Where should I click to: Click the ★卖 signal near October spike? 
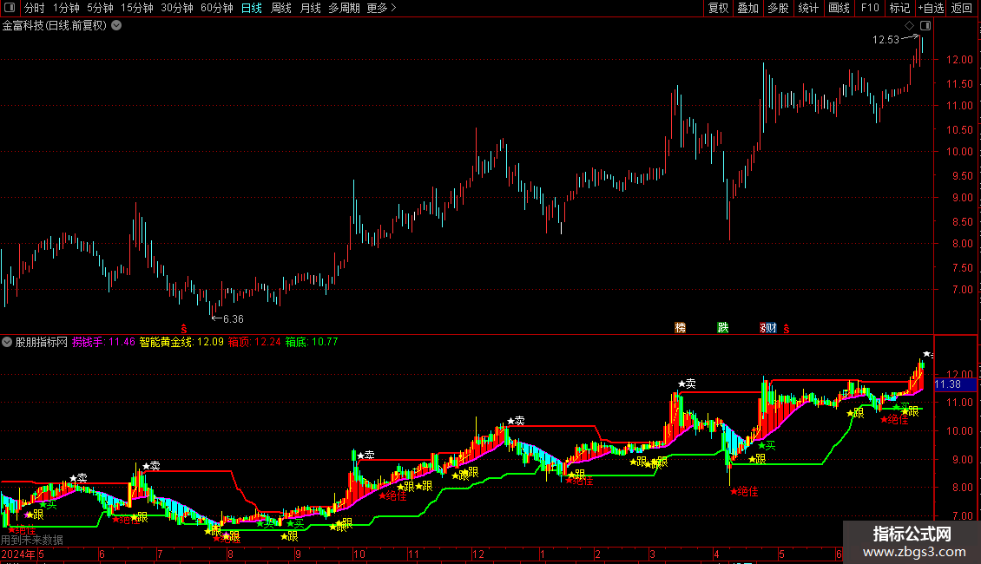(366, 455)
